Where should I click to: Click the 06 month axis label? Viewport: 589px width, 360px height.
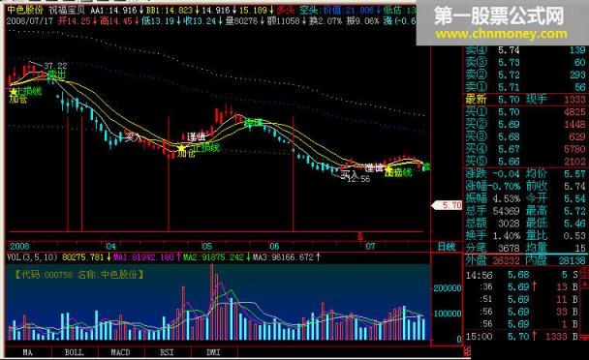click(274, 246)
